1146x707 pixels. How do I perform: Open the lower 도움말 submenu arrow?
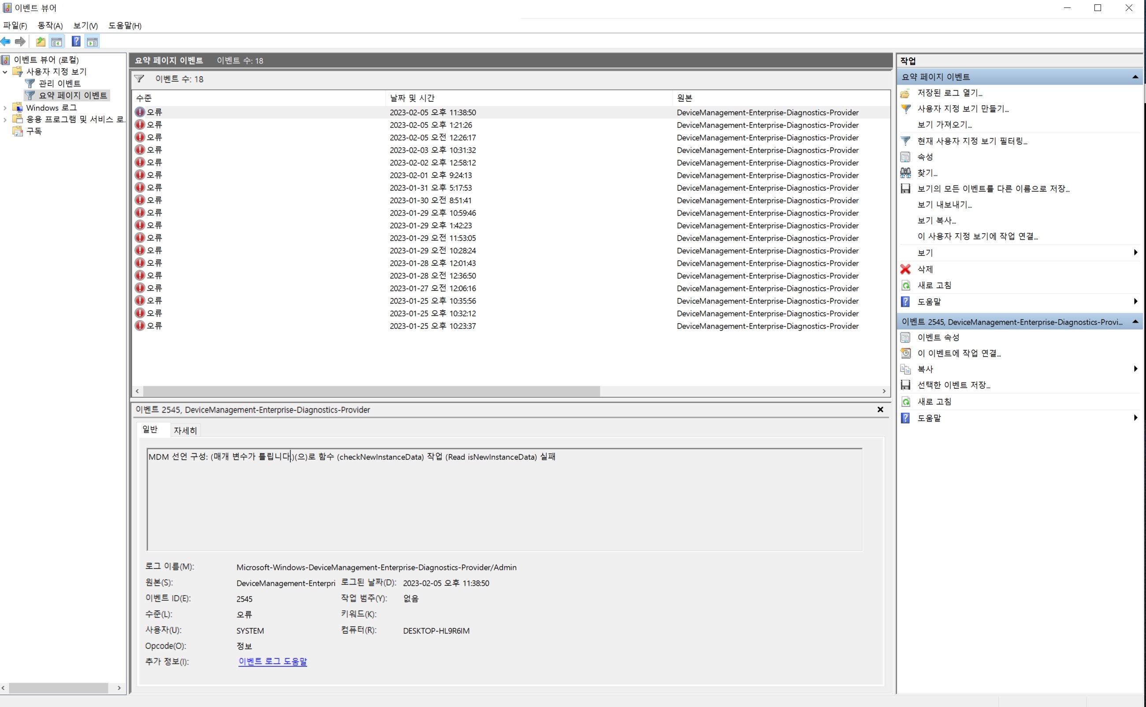click(1136, 418)
